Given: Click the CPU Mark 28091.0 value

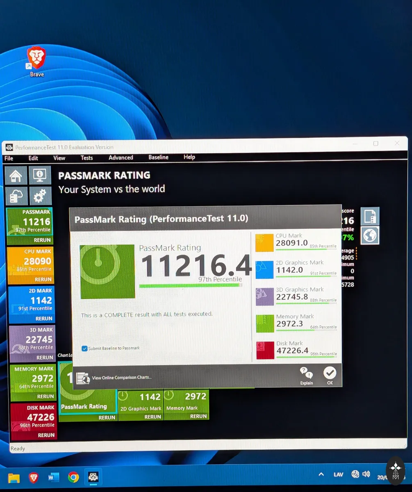Looking at the screenshot, I should (292, 243).
